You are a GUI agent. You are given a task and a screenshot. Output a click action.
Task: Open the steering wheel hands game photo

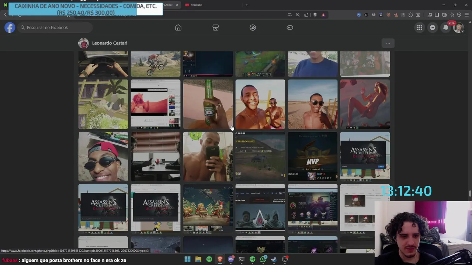coord(103,64)
